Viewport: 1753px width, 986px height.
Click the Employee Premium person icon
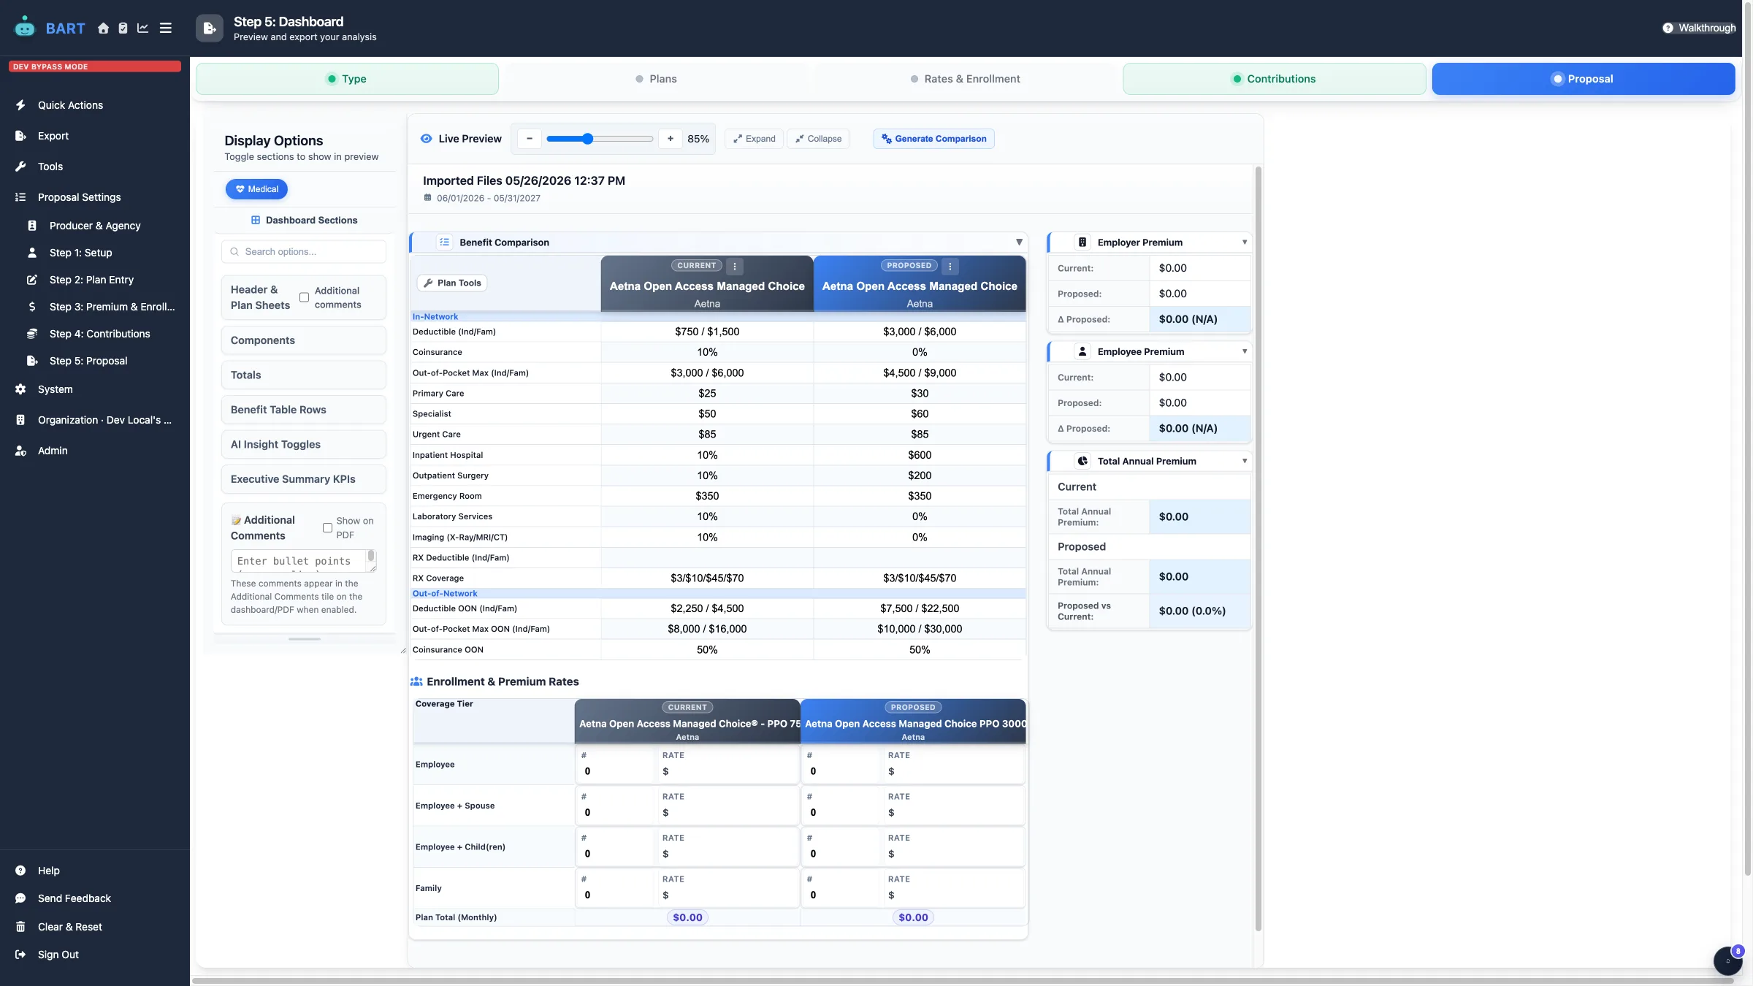tap(1082, 352)
